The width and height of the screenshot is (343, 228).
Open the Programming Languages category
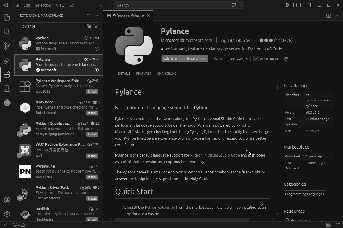pos(304,194)
